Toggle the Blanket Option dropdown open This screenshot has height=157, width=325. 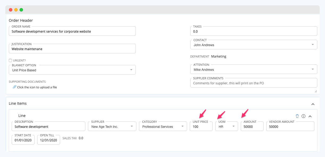pos(131,69)
